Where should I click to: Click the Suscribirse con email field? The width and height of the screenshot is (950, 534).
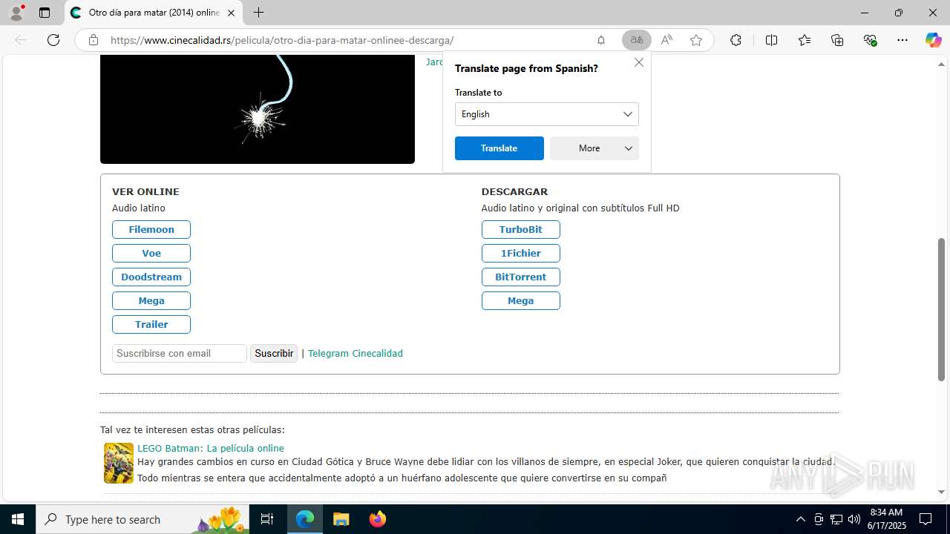click(x=180, y=353)
